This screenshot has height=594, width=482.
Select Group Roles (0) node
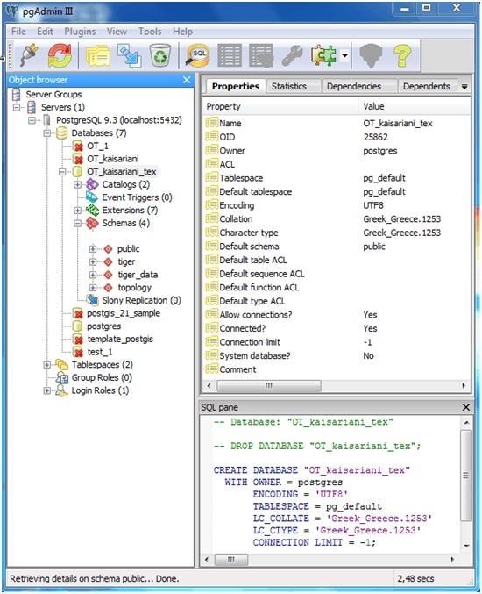point(102,377)
